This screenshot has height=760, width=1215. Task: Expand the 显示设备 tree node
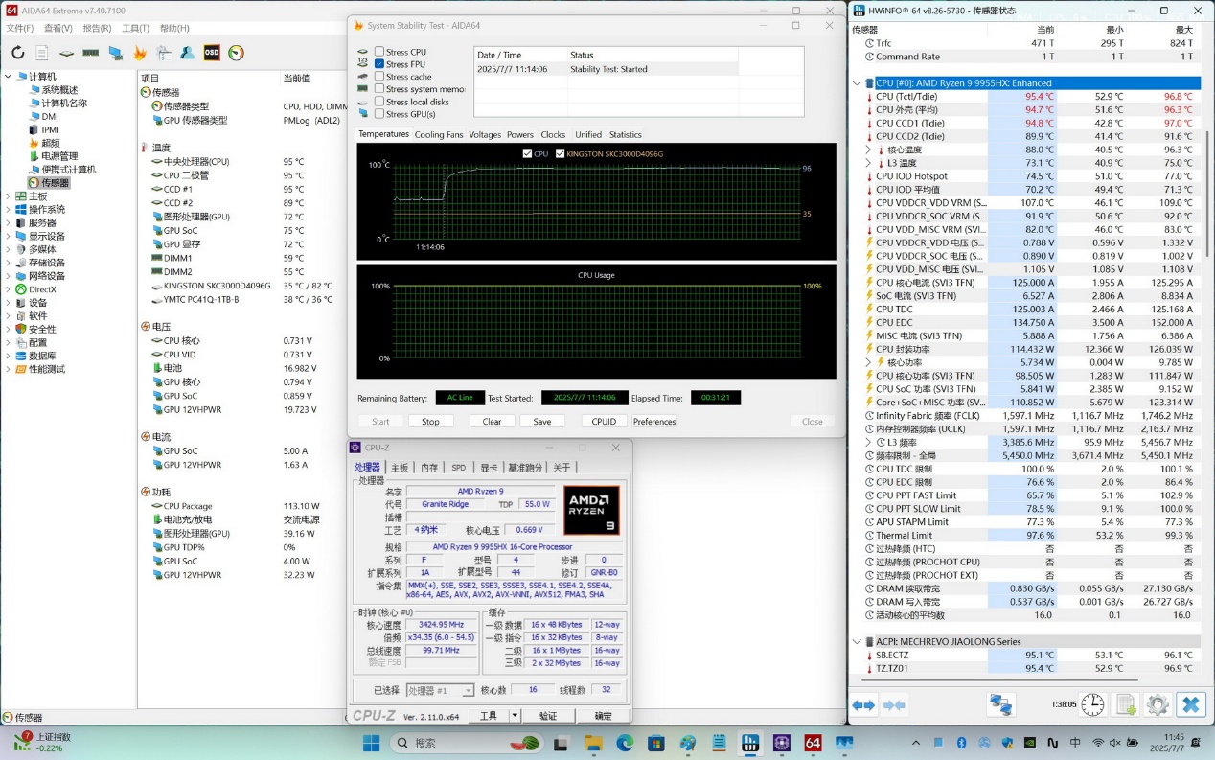coord(9,236)
